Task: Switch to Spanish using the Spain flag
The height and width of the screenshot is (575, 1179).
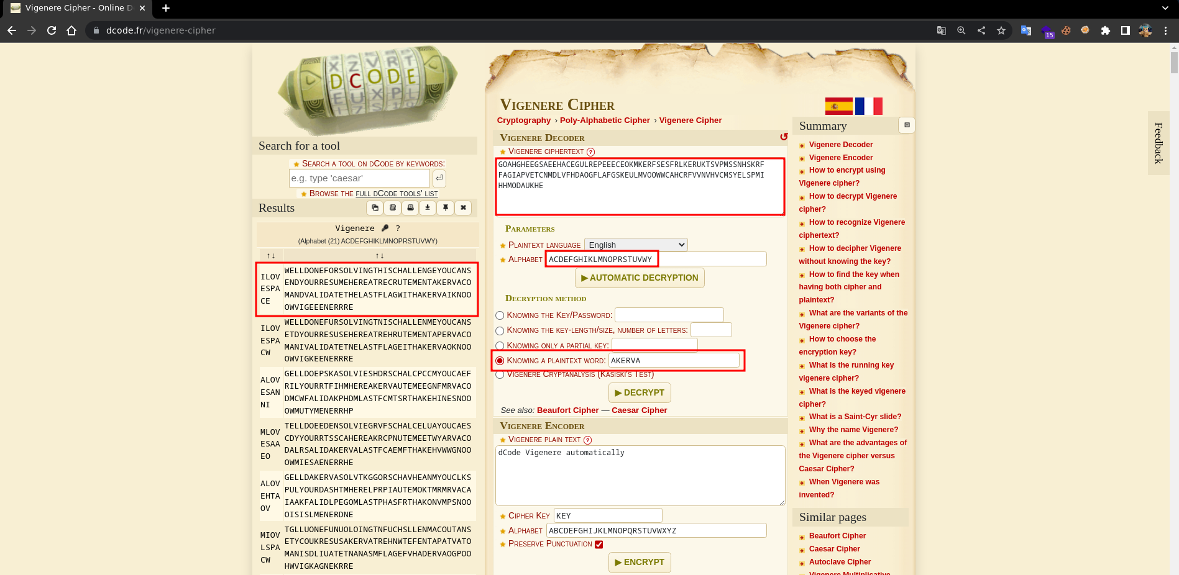Action: pos(838,106)
